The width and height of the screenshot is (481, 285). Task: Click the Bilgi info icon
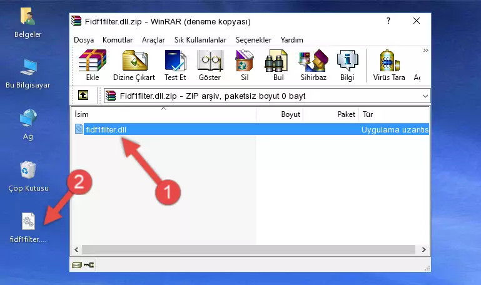coord(347,61)
